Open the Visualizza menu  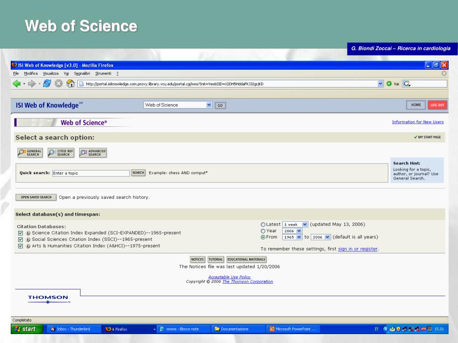pos(51,74)
